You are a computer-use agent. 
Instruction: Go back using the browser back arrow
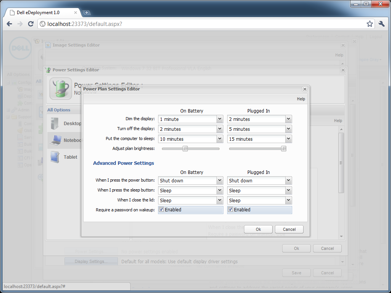point(9,24)
